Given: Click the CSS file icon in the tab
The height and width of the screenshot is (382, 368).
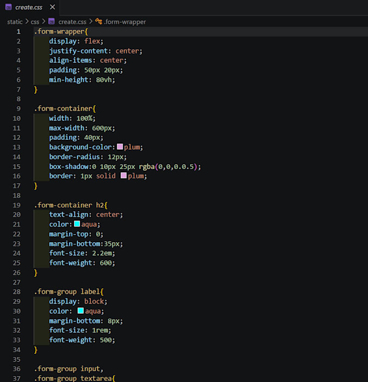Looking at the screenshot, I should [x=9, y=7].
